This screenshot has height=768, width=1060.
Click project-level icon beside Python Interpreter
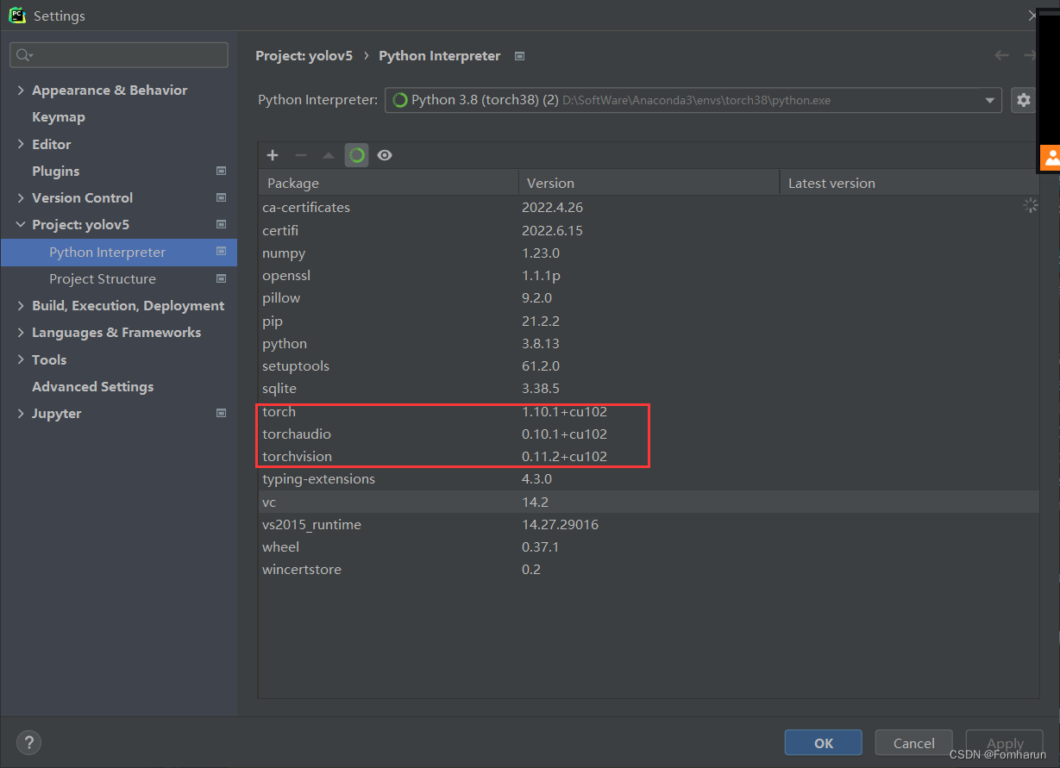(221, 252)
